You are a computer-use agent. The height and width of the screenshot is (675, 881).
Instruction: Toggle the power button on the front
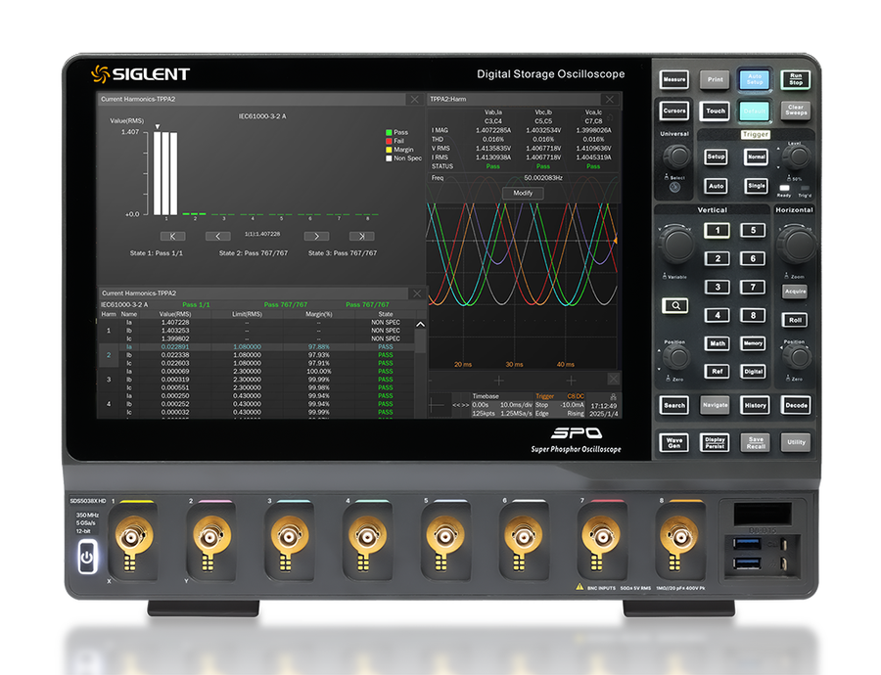87,557
